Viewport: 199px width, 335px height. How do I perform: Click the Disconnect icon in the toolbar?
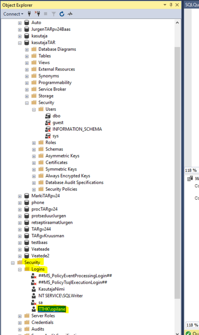tap(38, 14)
